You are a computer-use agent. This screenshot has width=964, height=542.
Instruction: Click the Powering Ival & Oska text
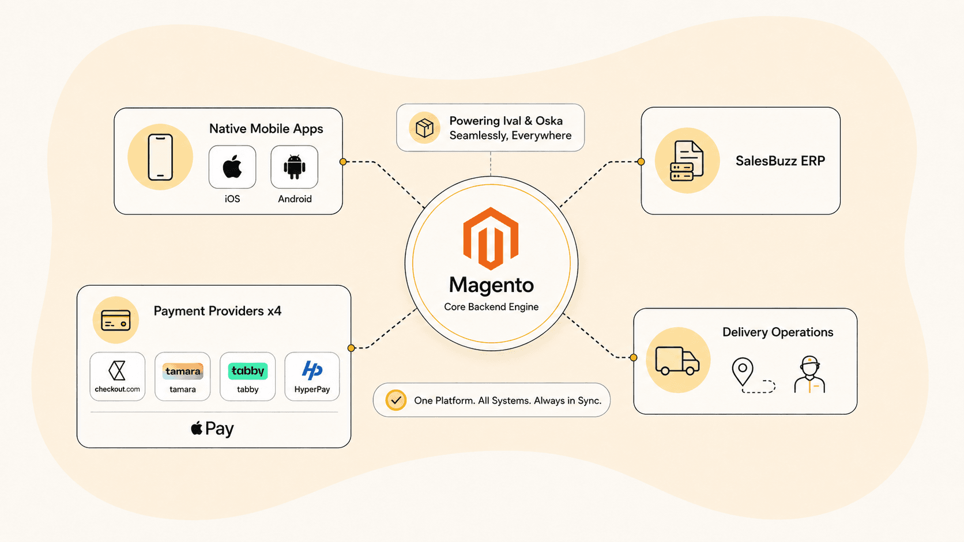tap(506, 121)
